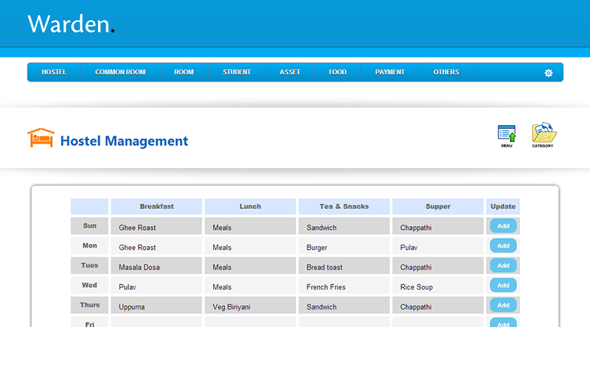Select Room in navigation bar
This screenshot has width=590, height=389.
coord(184,72)
